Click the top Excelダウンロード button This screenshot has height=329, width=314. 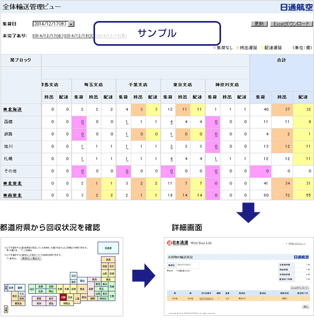pos(291,24)
